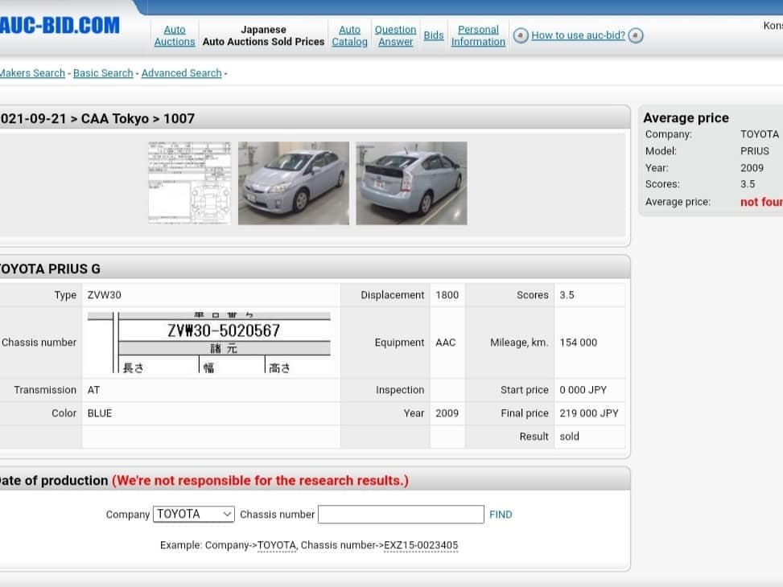Screen dimensions: 783x587
Task: View the rear view Prius photo
Action: click(x=411, y=183)
